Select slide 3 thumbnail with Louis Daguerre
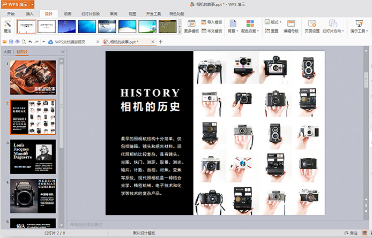Viewport: 372px width, 238px height. pyautogui.click(x=33, y=157)
